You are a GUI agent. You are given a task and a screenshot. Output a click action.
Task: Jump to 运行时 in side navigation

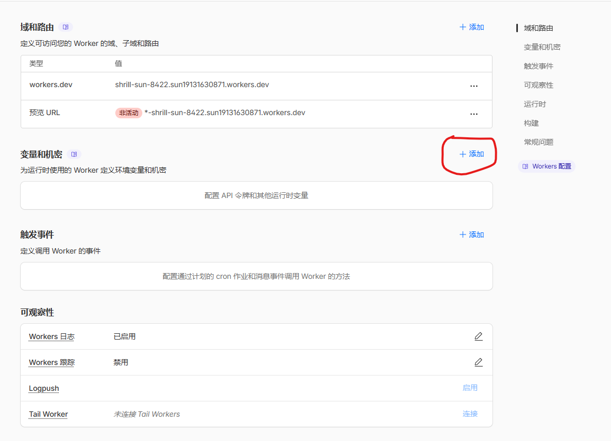coord(535,104)
